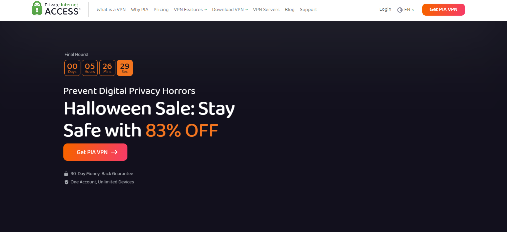Click the Private Internet Access padlock logo
This screenshot has height=232, width=507.
tap(37, 8)
